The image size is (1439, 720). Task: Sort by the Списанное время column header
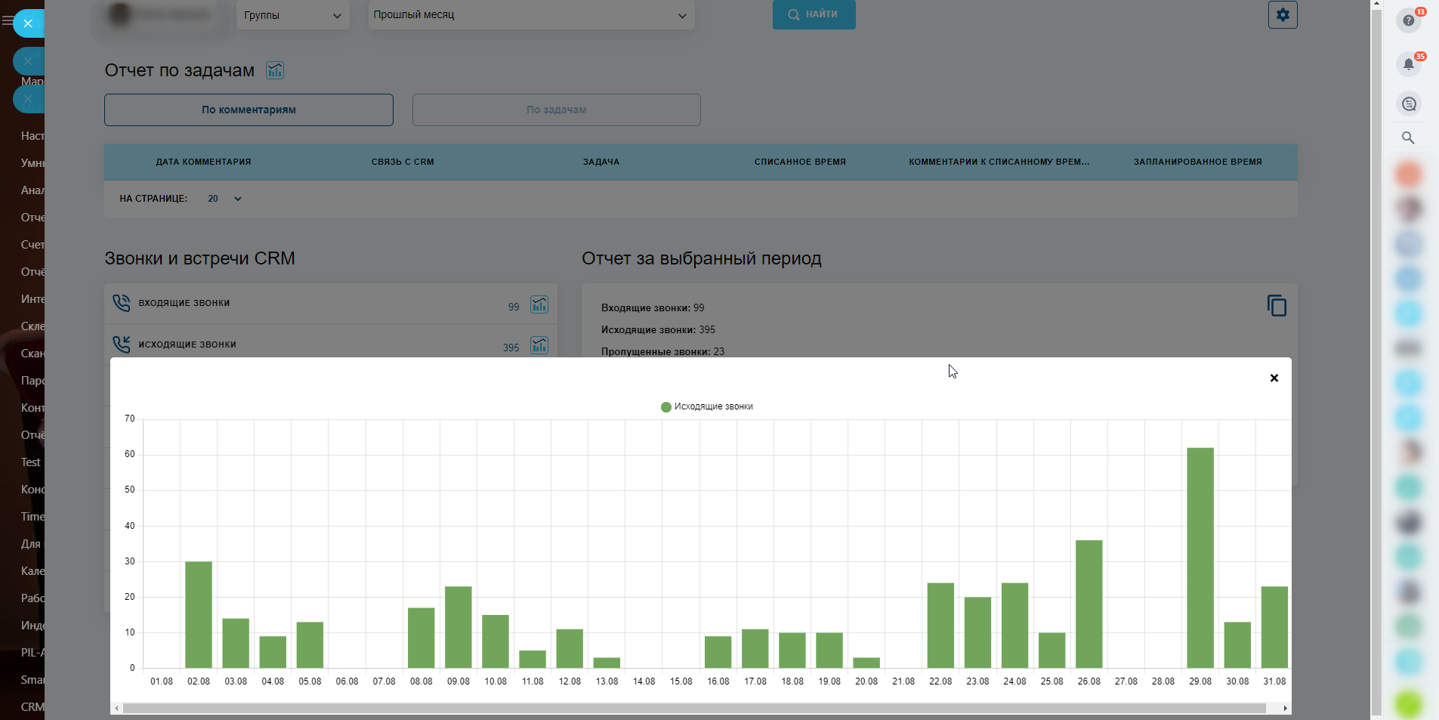[x=799, y=162]
